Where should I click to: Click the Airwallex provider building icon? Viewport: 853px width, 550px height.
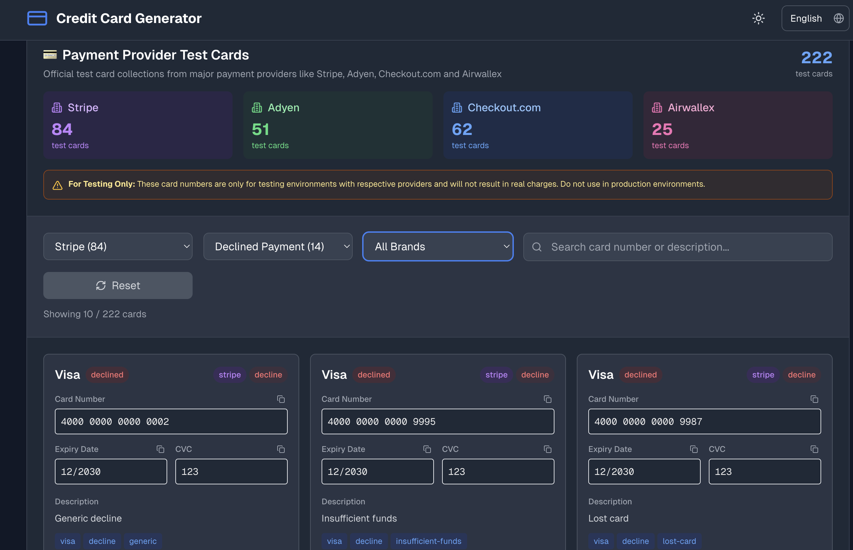(x=657, y=108)
